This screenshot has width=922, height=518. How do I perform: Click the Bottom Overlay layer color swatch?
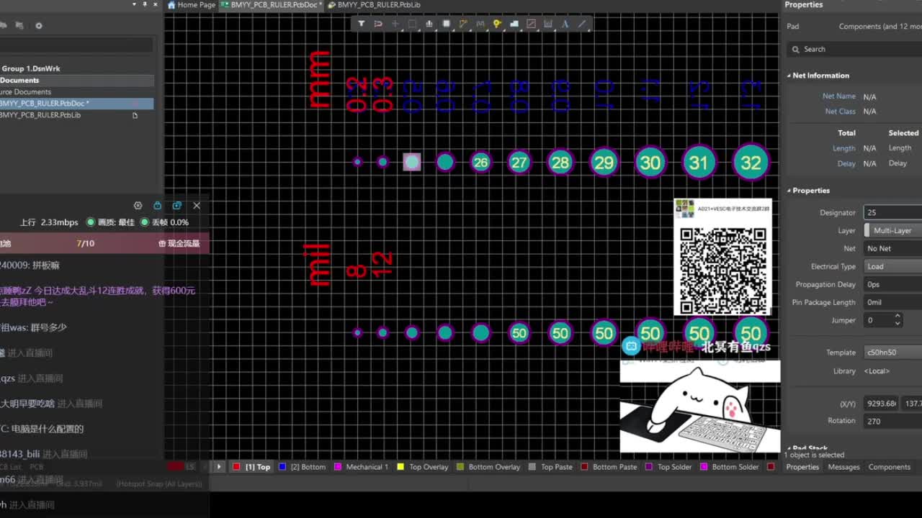(x=460, y=467)
